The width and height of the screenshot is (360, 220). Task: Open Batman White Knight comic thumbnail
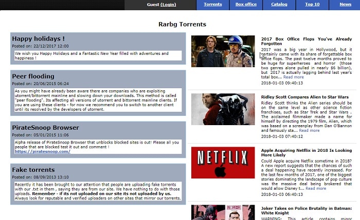coord(223,212)
